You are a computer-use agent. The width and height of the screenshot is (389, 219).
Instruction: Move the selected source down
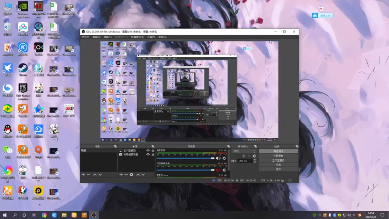point(143,175)
